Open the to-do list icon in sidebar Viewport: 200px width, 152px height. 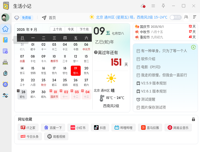(x=5, y=51)
